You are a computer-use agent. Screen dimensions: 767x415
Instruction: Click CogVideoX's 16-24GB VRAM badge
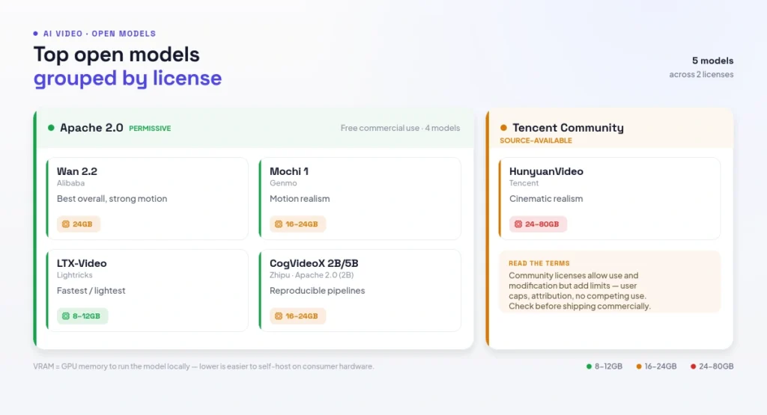pyautogui.click(x=297, y=316)
